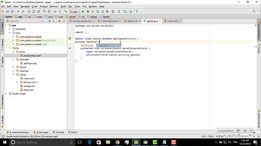
Task: Close the Spalsh.java editor tab
Action: (160, 21)
